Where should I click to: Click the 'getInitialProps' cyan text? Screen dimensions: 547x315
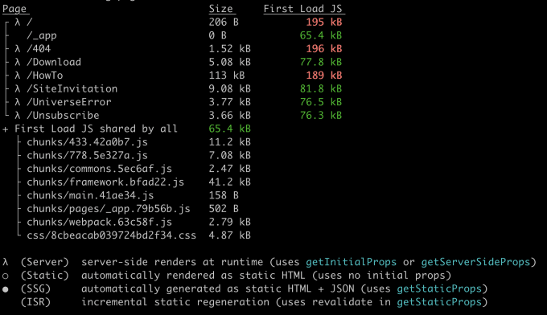[x=352, y=262]
